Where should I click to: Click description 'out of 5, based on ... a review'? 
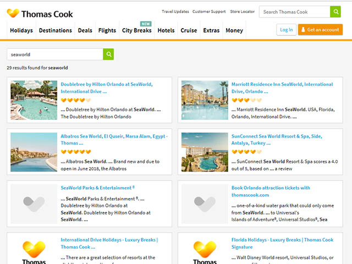coord(262,169)
